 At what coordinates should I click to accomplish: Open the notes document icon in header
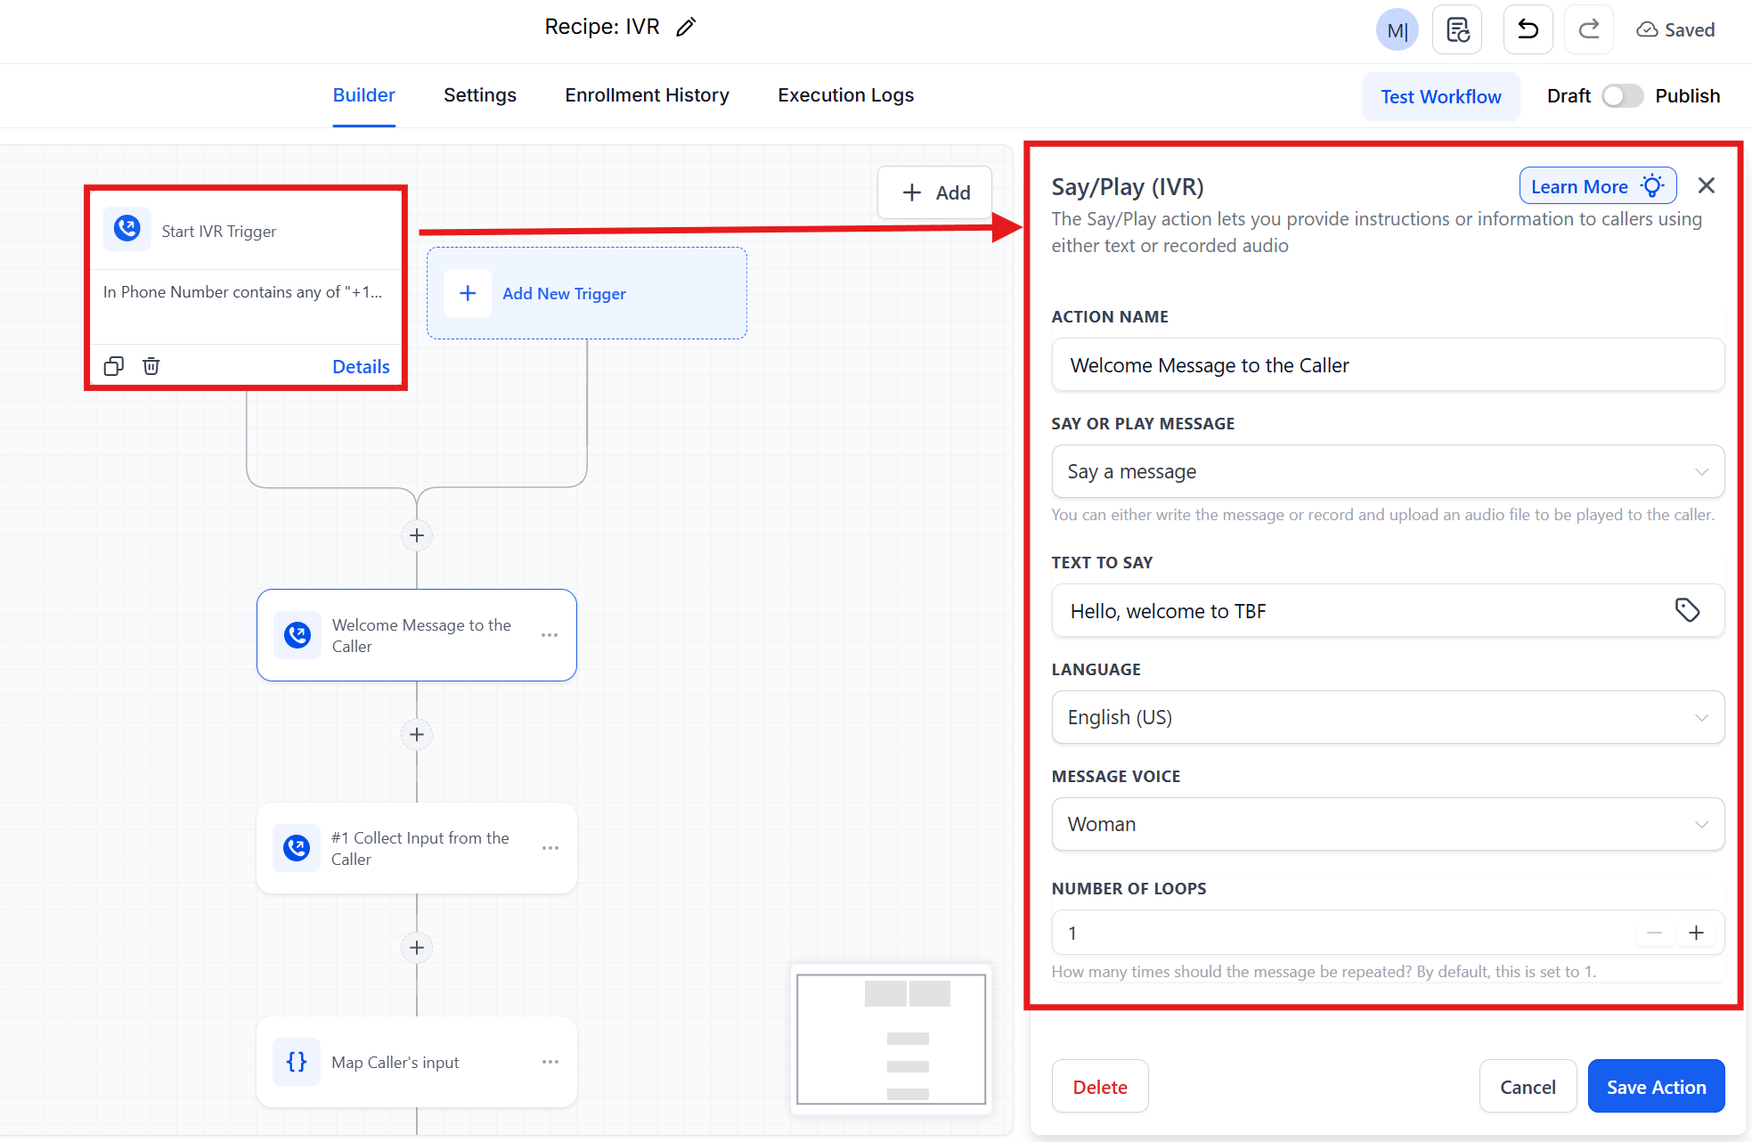[x=1457, y=29]
